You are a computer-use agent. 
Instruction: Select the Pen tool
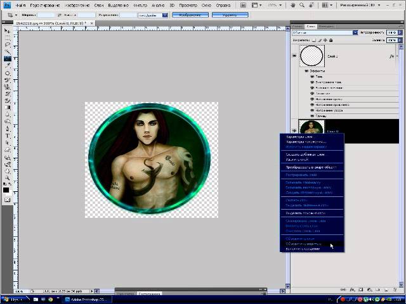click(7, 129)
